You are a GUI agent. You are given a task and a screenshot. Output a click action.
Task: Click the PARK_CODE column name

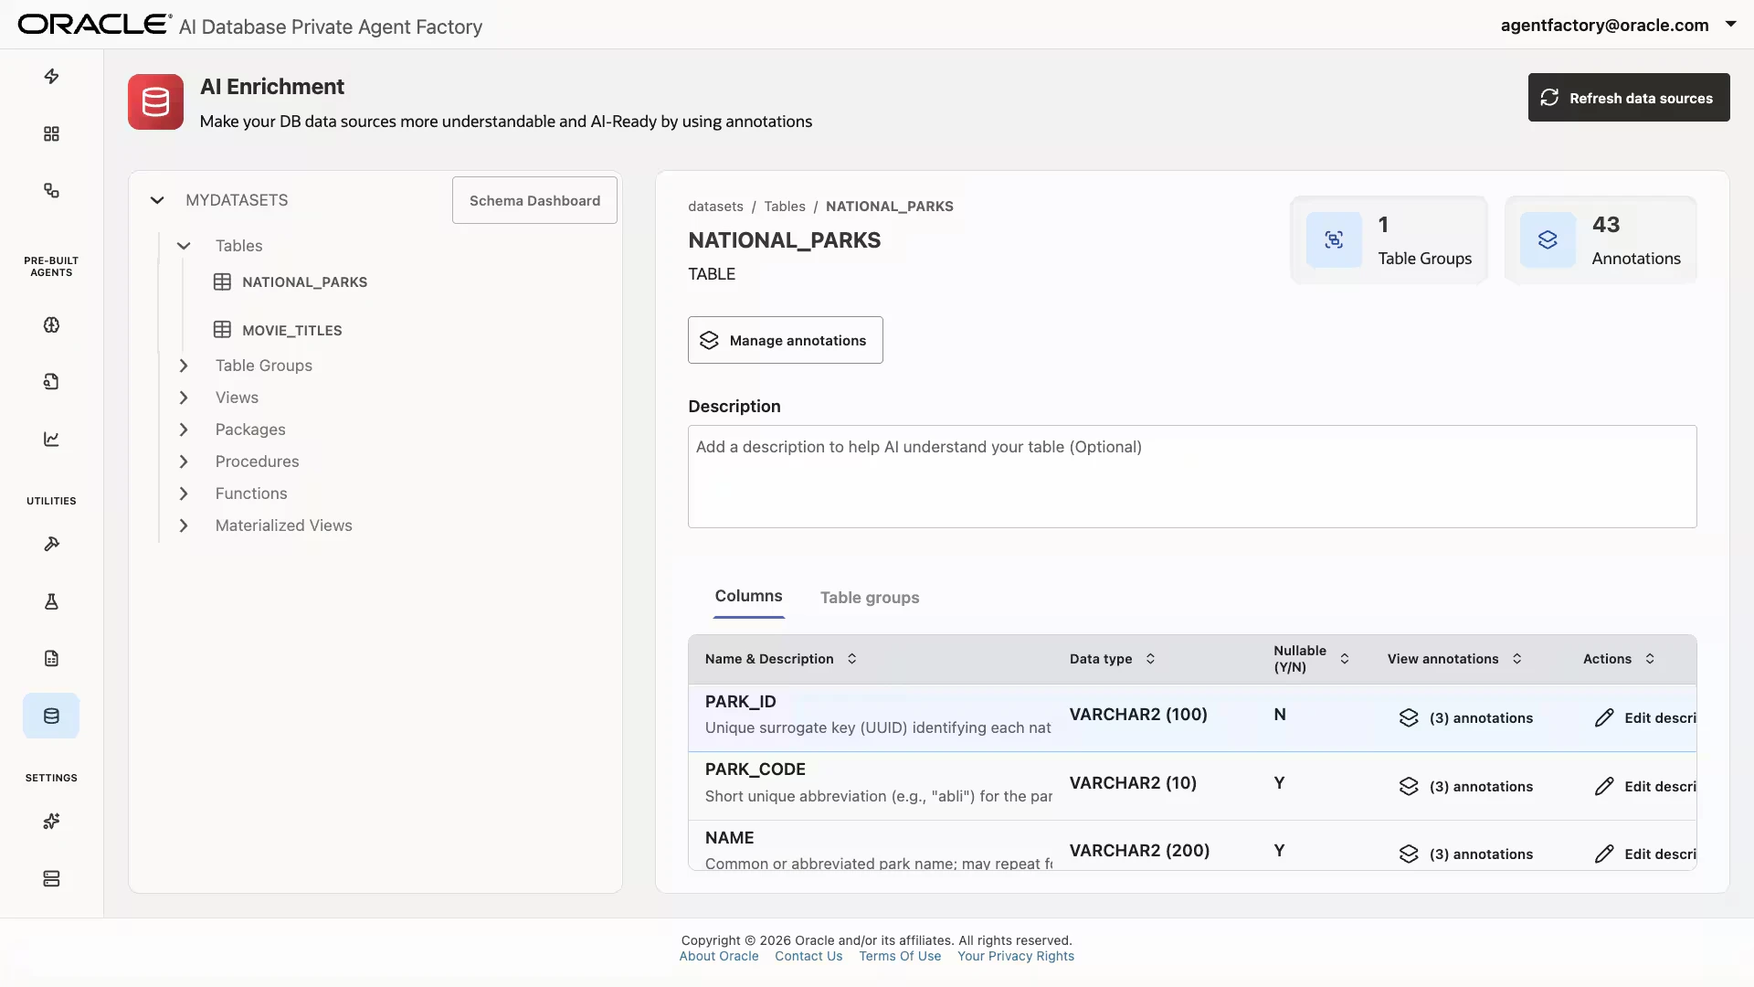[755, 769]
